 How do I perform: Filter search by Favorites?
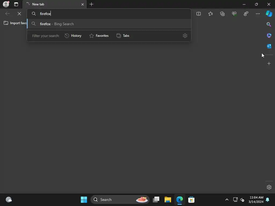coord(99,36)
